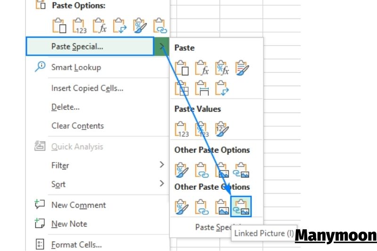
Task: Expand the Paste Special submenu arrow
Action: 162,47
